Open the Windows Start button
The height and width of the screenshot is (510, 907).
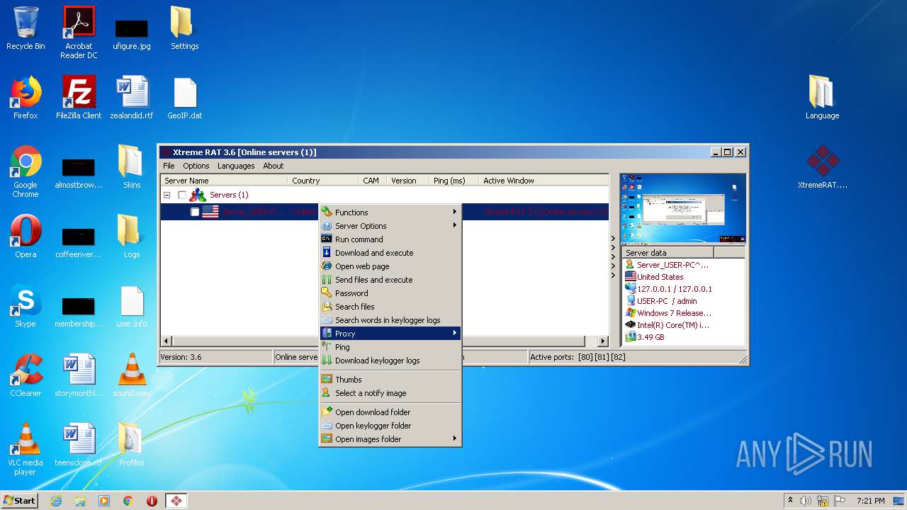click(19, 500)
